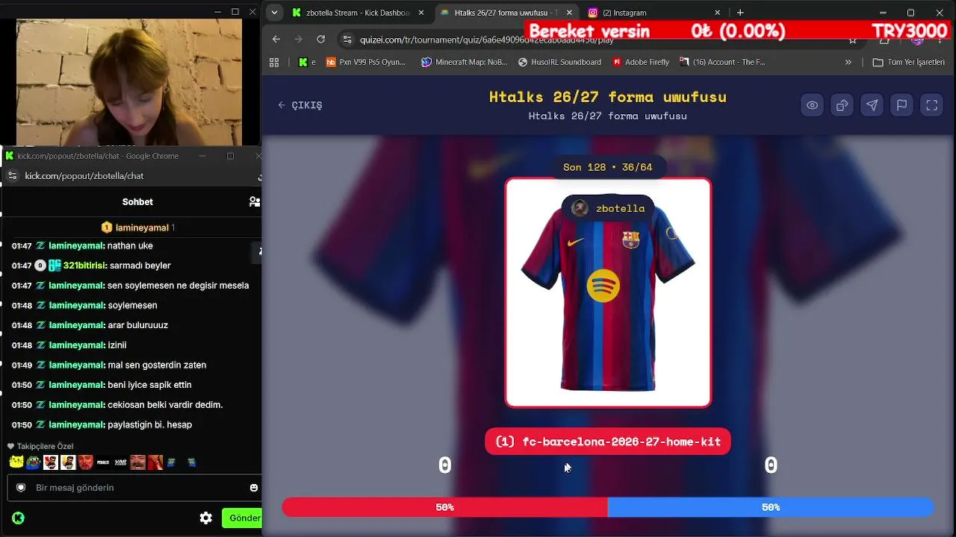This screenshot has width=956, height=537.
Task: Toggle the eye visibility icon in quiz header
Action: (x=812, y=105)
